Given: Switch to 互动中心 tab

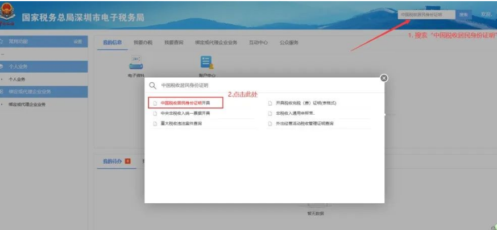Looking at the screenshot, I should tap(258, 43).
